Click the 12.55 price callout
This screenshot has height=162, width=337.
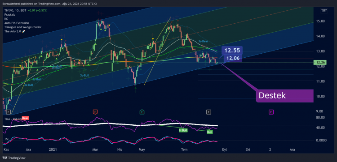click(x=232, y=51)
